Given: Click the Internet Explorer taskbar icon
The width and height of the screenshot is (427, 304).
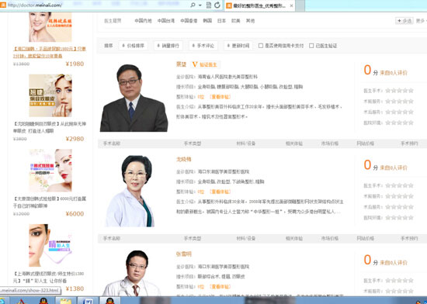Looking at the screenshot, I should coord(2,301).
